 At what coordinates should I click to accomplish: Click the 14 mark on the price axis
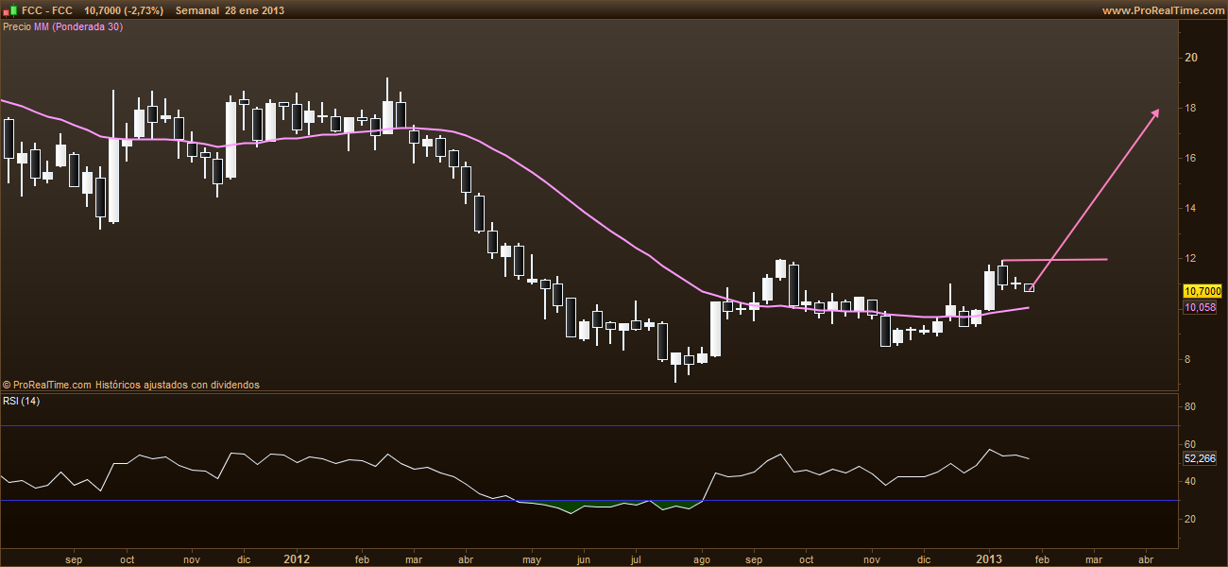[1191, 208]
